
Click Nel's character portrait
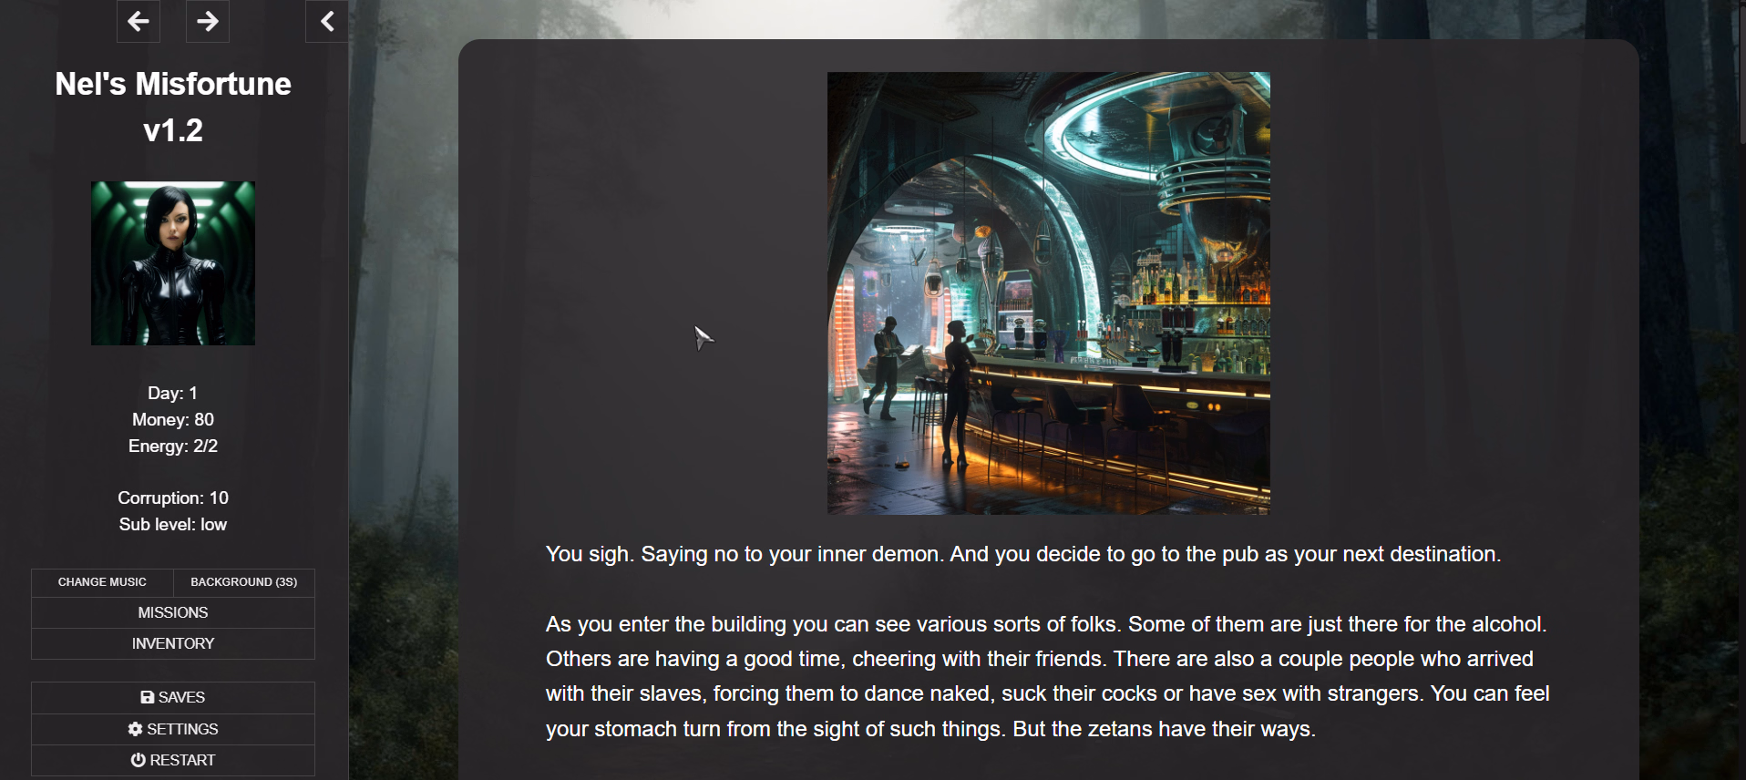(x=173, y=263)
